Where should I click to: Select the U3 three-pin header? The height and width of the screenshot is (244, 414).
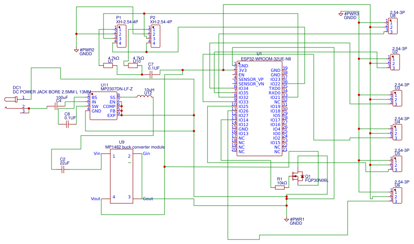coord(397,98)
